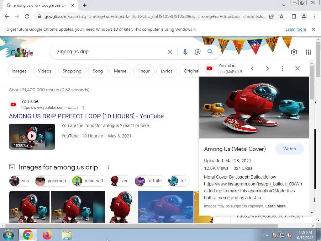This screenshot has height=241, width=321.
Task: Open the taskbar clock 4:08 PM
Action: click(x=305, y=235)
